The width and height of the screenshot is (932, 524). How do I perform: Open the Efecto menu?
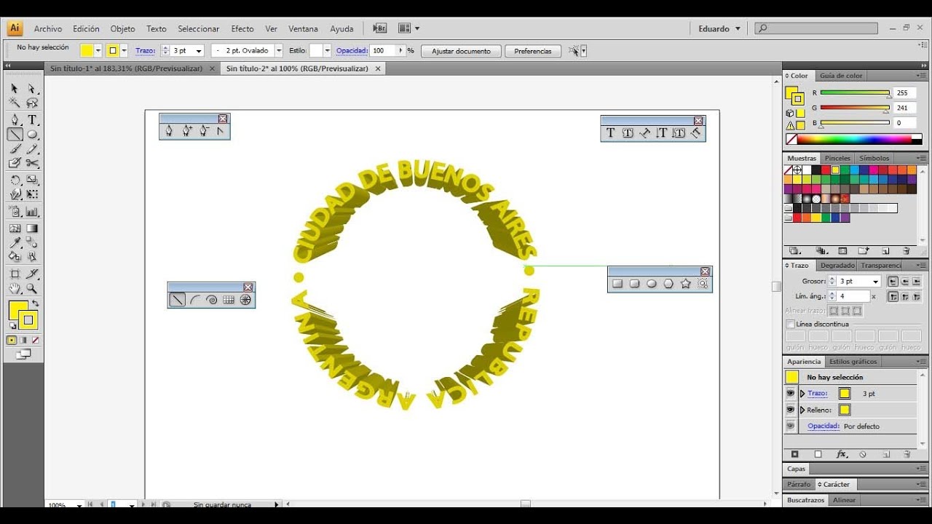coord(242,29)
